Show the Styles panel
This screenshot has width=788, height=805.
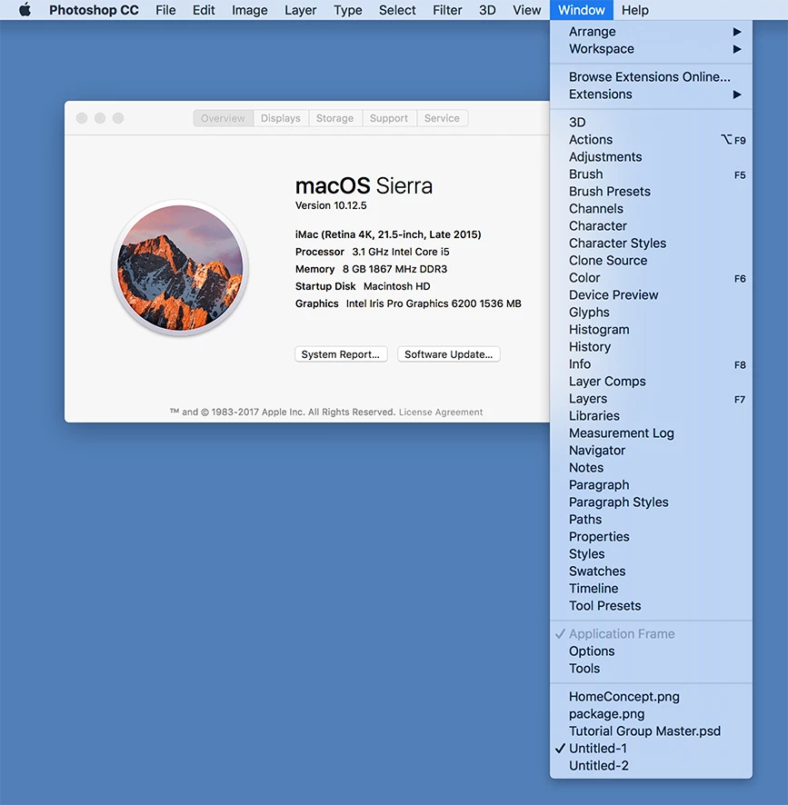[651, 554]
